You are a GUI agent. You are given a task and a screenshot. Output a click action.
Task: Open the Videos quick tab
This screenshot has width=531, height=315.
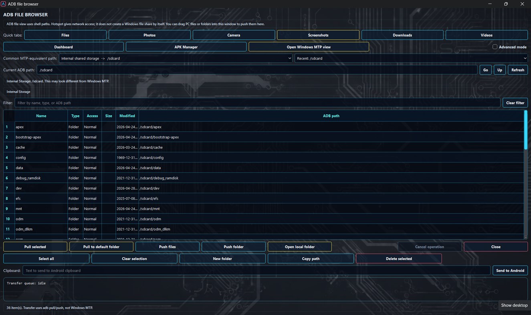(x=487, y=35)
